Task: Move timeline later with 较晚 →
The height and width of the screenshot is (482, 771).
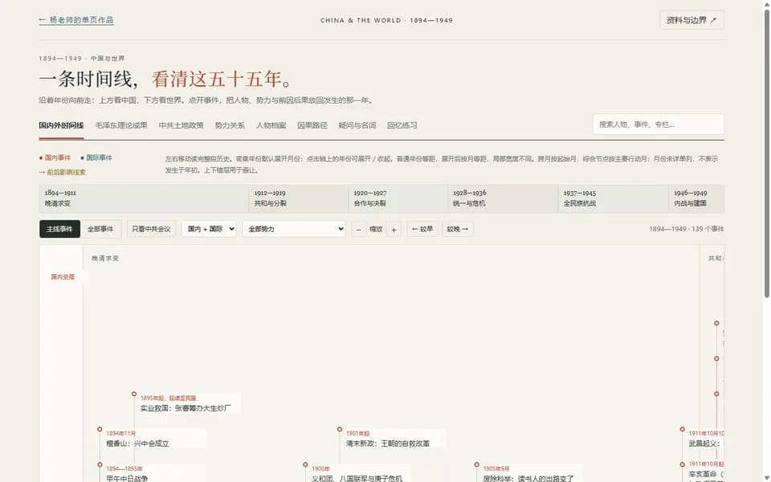Action: point(457,229)
